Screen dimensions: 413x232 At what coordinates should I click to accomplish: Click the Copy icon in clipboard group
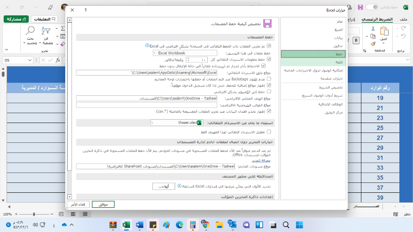point(373,36)
